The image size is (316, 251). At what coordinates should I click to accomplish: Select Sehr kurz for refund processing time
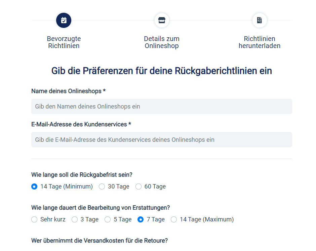click(x=34, y=219)
